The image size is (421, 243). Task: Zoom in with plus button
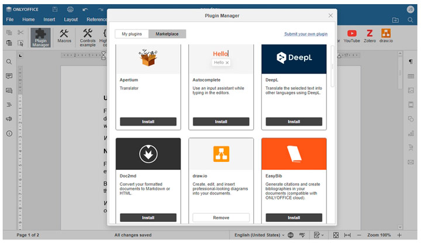[x=399, y=235]
